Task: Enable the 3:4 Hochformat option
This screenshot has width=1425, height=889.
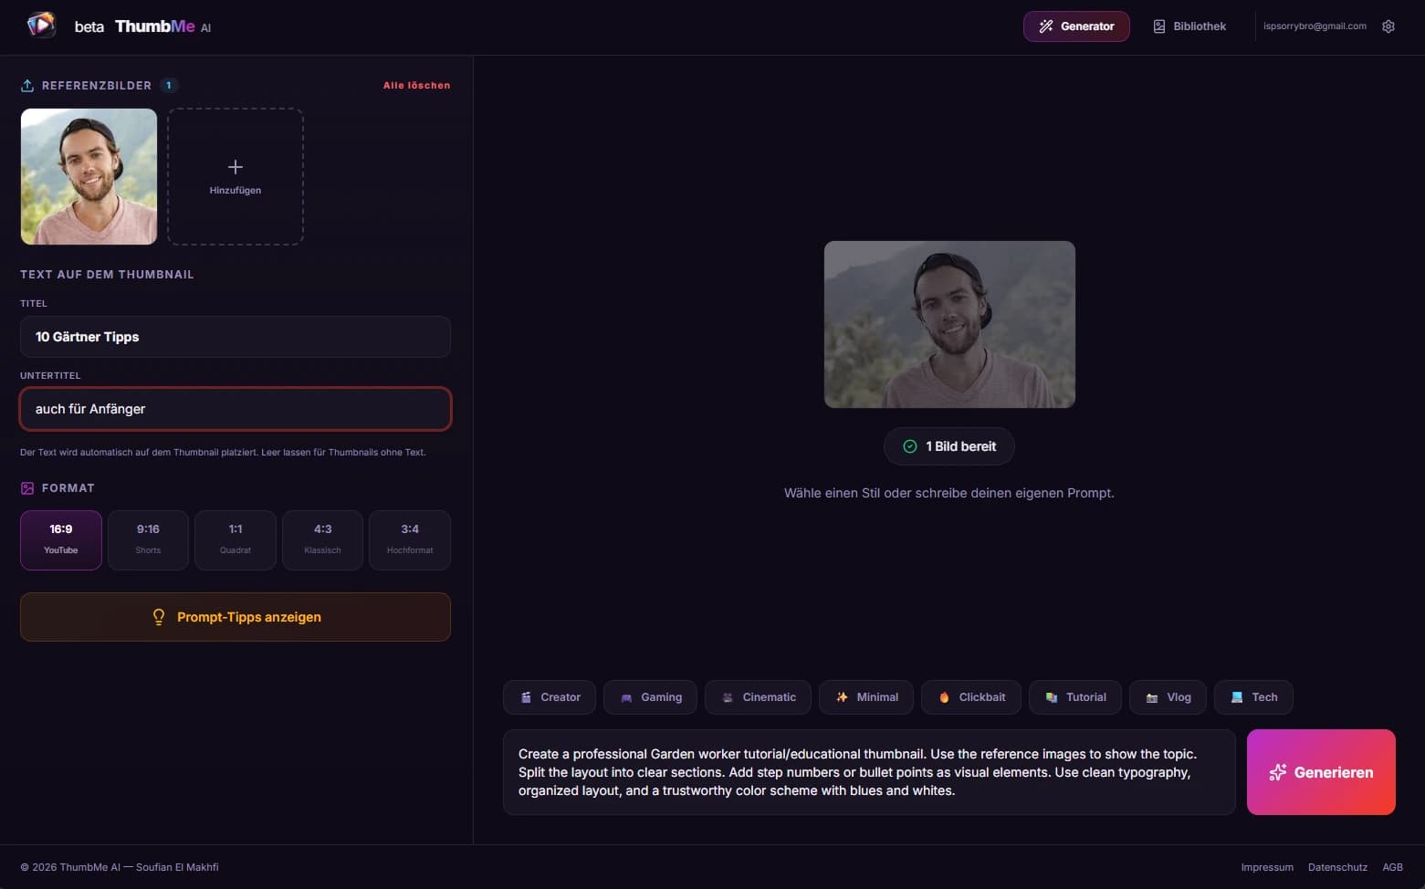Action: pyautogui.click(x=409, y=539)
